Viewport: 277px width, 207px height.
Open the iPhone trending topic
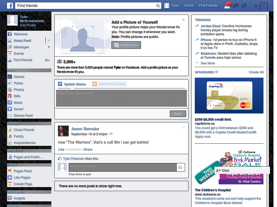pos(206,40)
